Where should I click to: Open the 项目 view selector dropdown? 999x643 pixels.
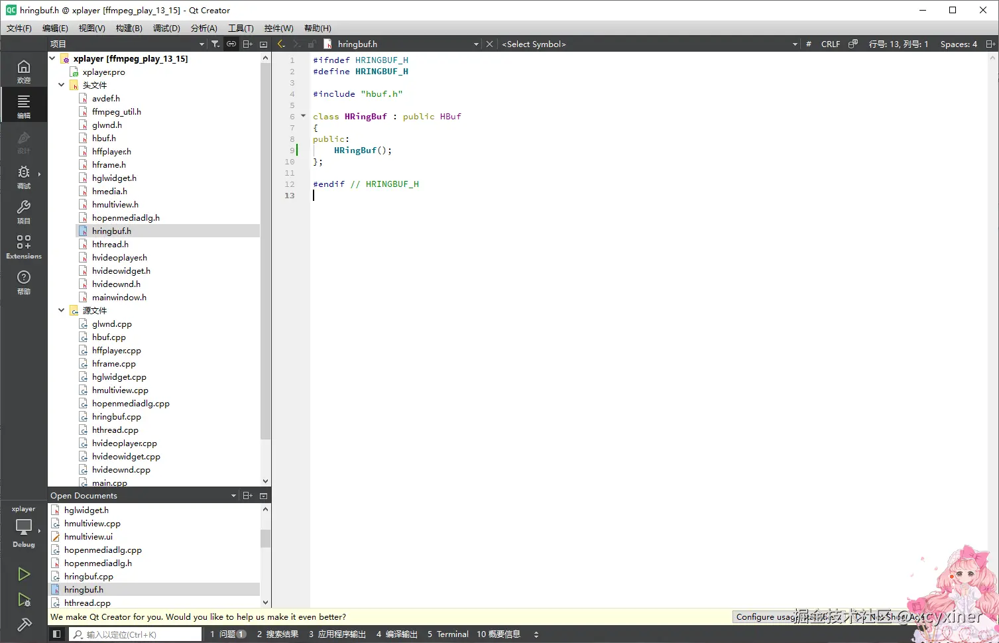pyautogui.click(x=127, y=44)
